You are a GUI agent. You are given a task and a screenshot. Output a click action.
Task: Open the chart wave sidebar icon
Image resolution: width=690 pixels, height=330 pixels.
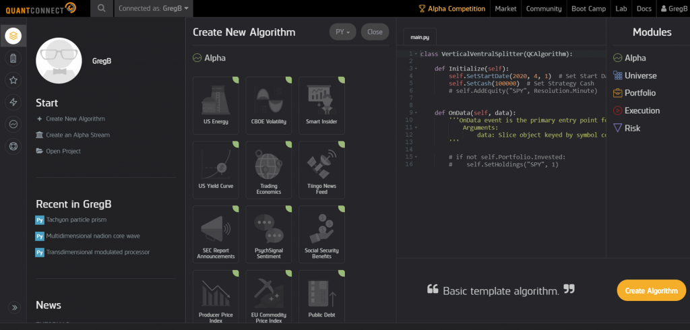pos(13,125)
